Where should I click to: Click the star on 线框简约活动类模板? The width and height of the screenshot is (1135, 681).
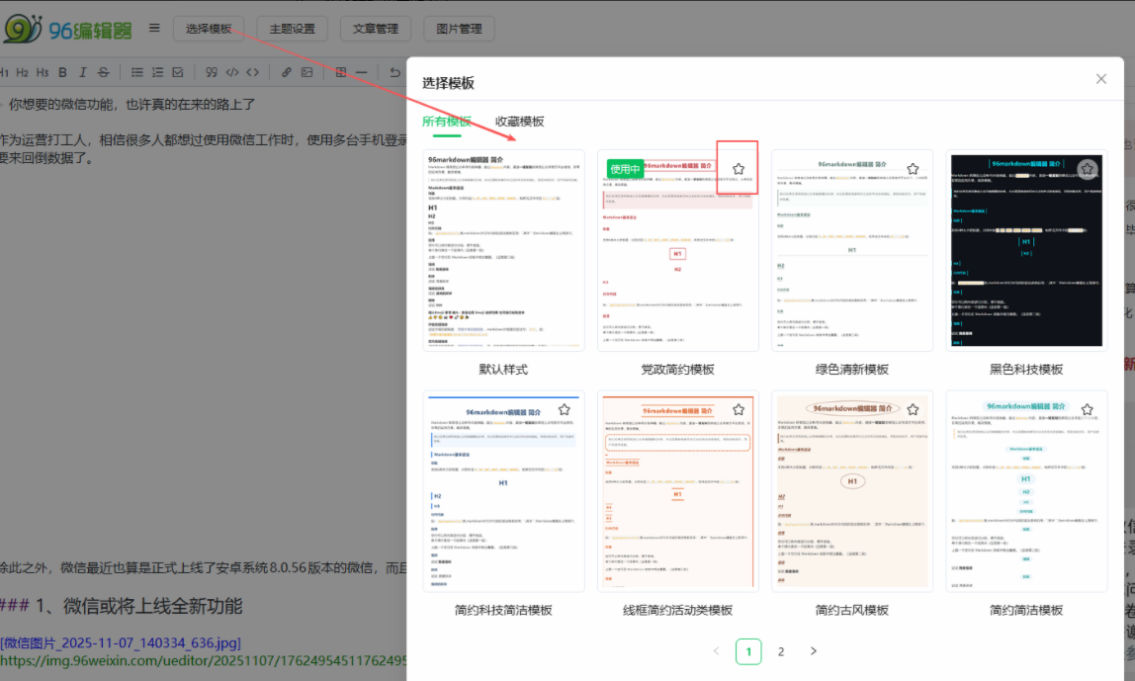coord(738,409)
